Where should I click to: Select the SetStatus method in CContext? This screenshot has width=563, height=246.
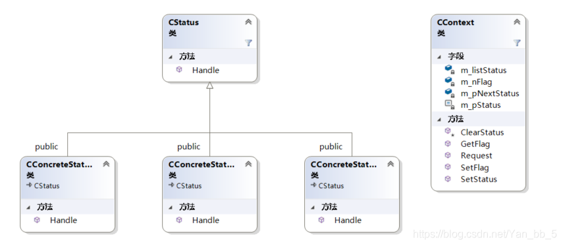[x=477, y=179]
